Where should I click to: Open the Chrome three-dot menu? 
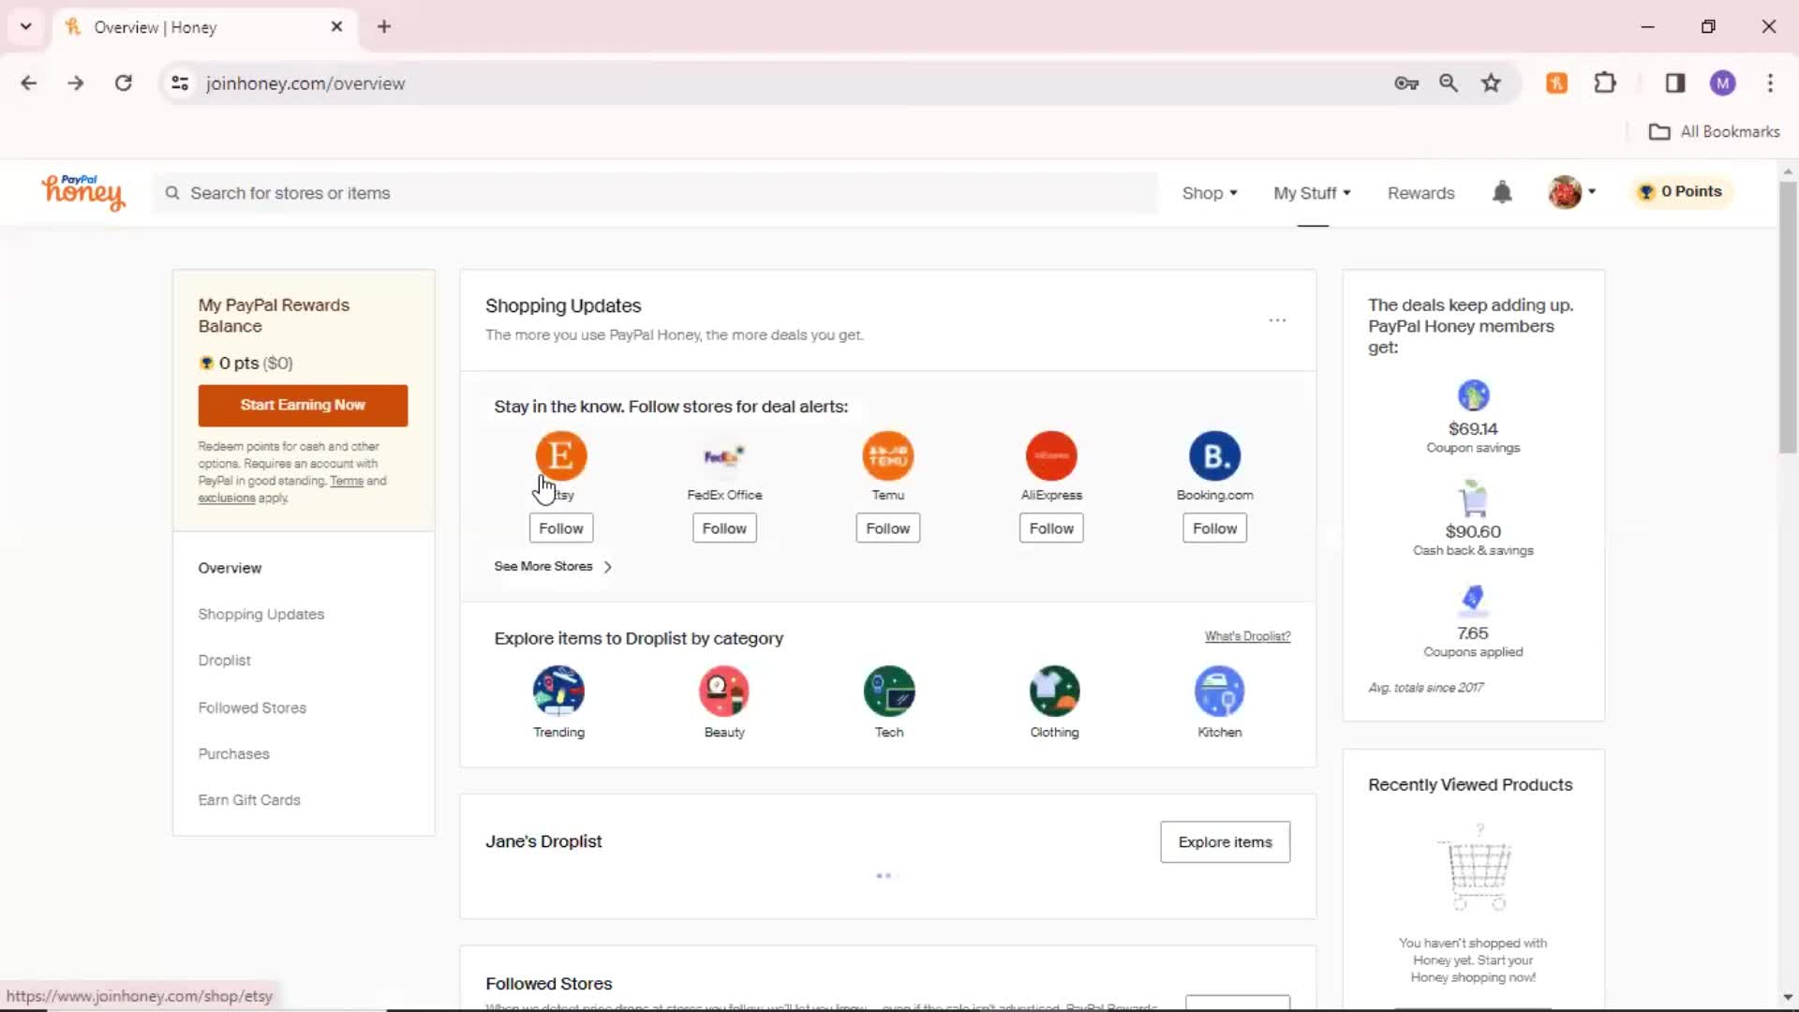point(1770,83)
